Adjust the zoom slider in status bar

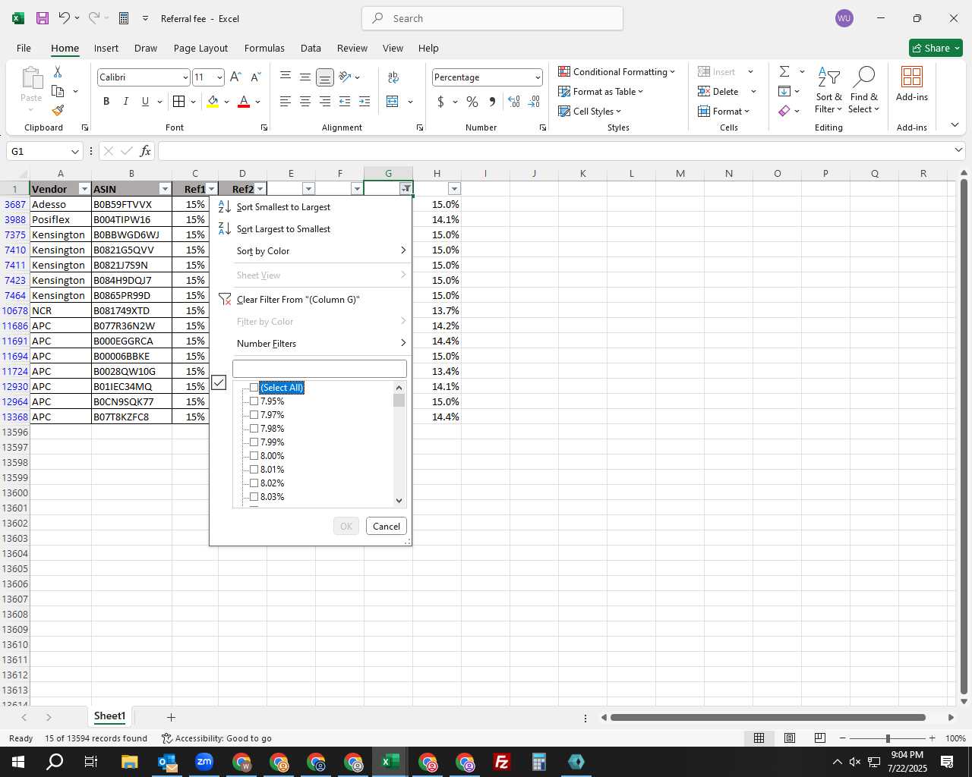pyautogui.click(x=888, y=738)
